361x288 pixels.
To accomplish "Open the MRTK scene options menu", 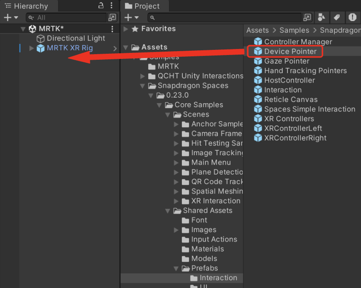I will (112, 29).
